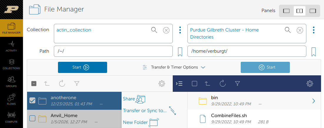Screen dimensions: 324x128
Task: Expand Transfer & Timer Options
Action: coord(174,67)
